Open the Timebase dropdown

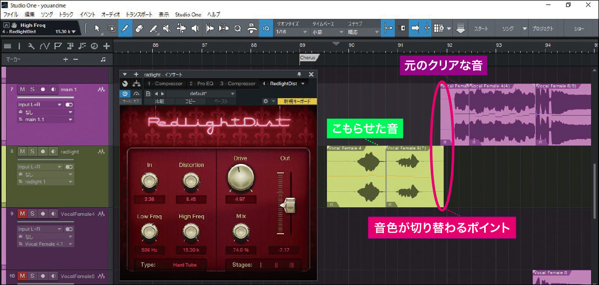pos(328,32)
